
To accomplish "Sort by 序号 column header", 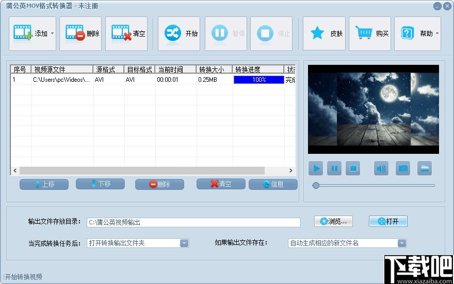I will pos(21,69).
